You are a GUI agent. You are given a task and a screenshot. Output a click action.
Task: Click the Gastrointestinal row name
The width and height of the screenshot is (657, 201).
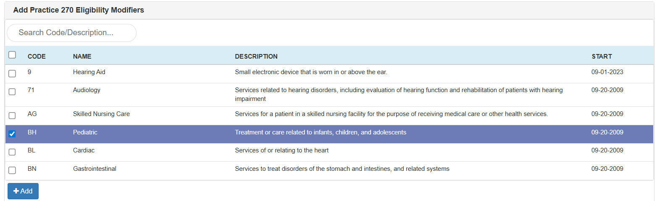point(95,169)
